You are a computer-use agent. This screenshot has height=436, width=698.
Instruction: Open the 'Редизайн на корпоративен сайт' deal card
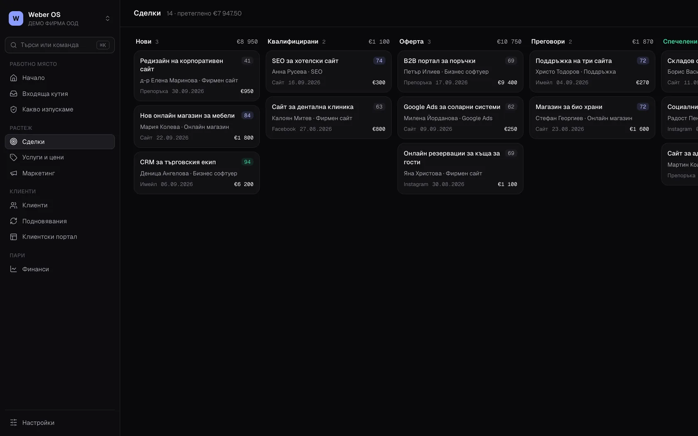click(x=197, y=76)
